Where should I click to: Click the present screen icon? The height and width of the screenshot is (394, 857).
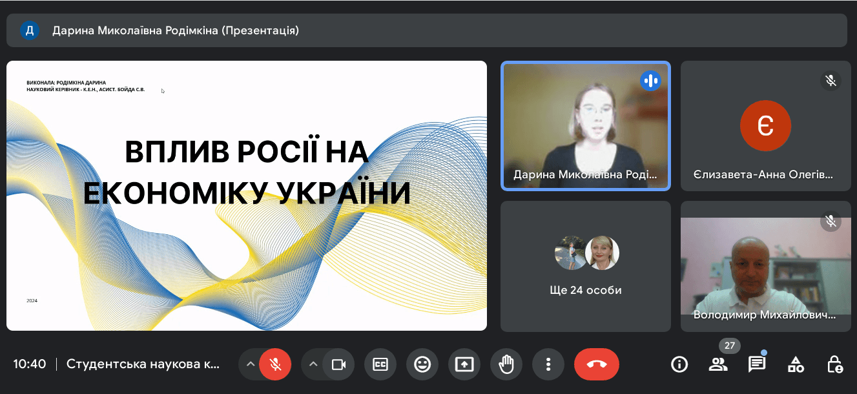pos(464,364)
